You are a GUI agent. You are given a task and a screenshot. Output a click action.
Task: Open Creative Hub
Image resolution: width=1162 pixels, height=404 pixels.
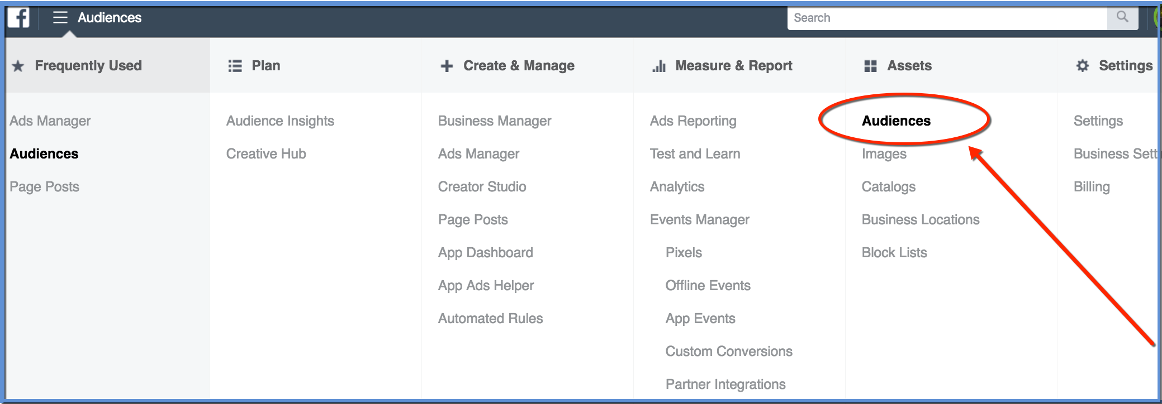[266, 154]
